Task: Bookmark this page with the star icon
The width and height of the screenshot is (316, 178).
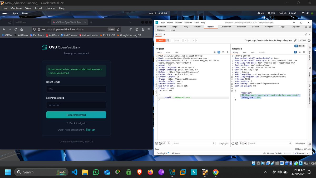Action: [118, 29]
